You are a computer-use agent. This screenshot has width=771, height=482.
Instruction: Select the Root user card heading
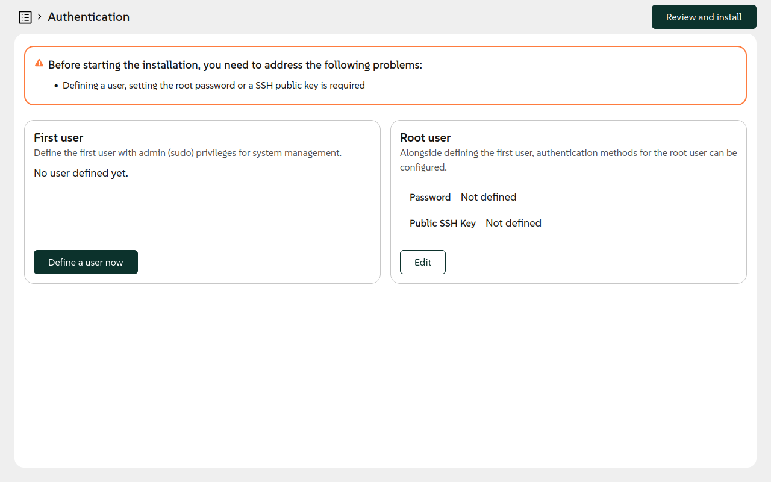(425, 137)
